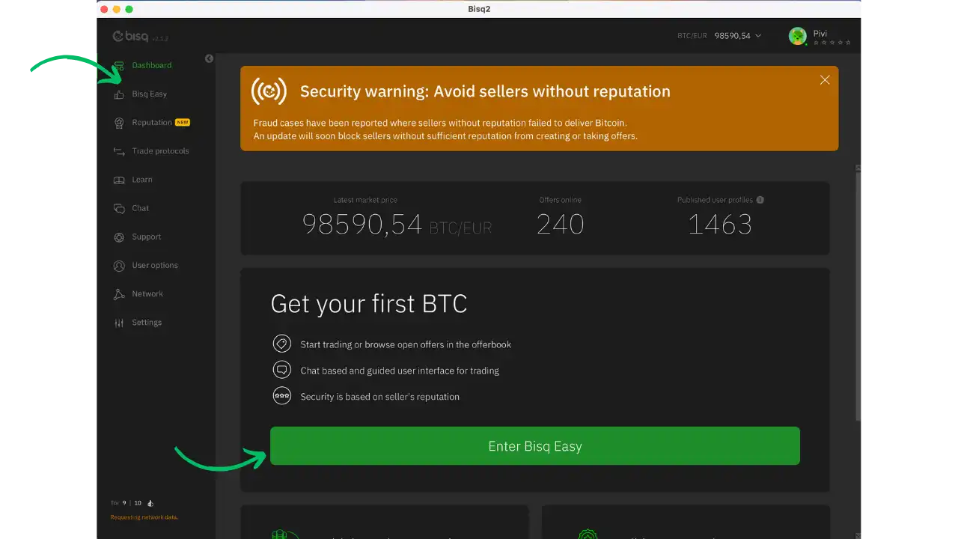Click the Chat bubble icon in sidebar
Image resolution: width=958 pixels, height=539 pixels.
pyautogui.click(x=119, y=208)
